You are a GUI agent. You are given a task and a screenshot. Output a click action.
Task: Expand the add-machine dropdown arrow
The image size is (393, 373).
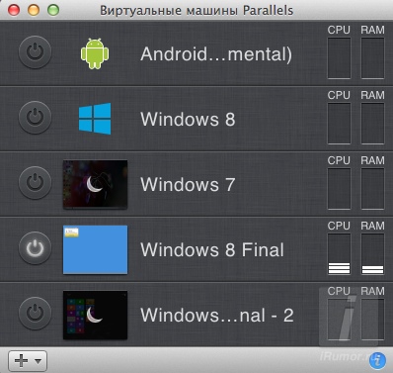(x=39, y=361)
